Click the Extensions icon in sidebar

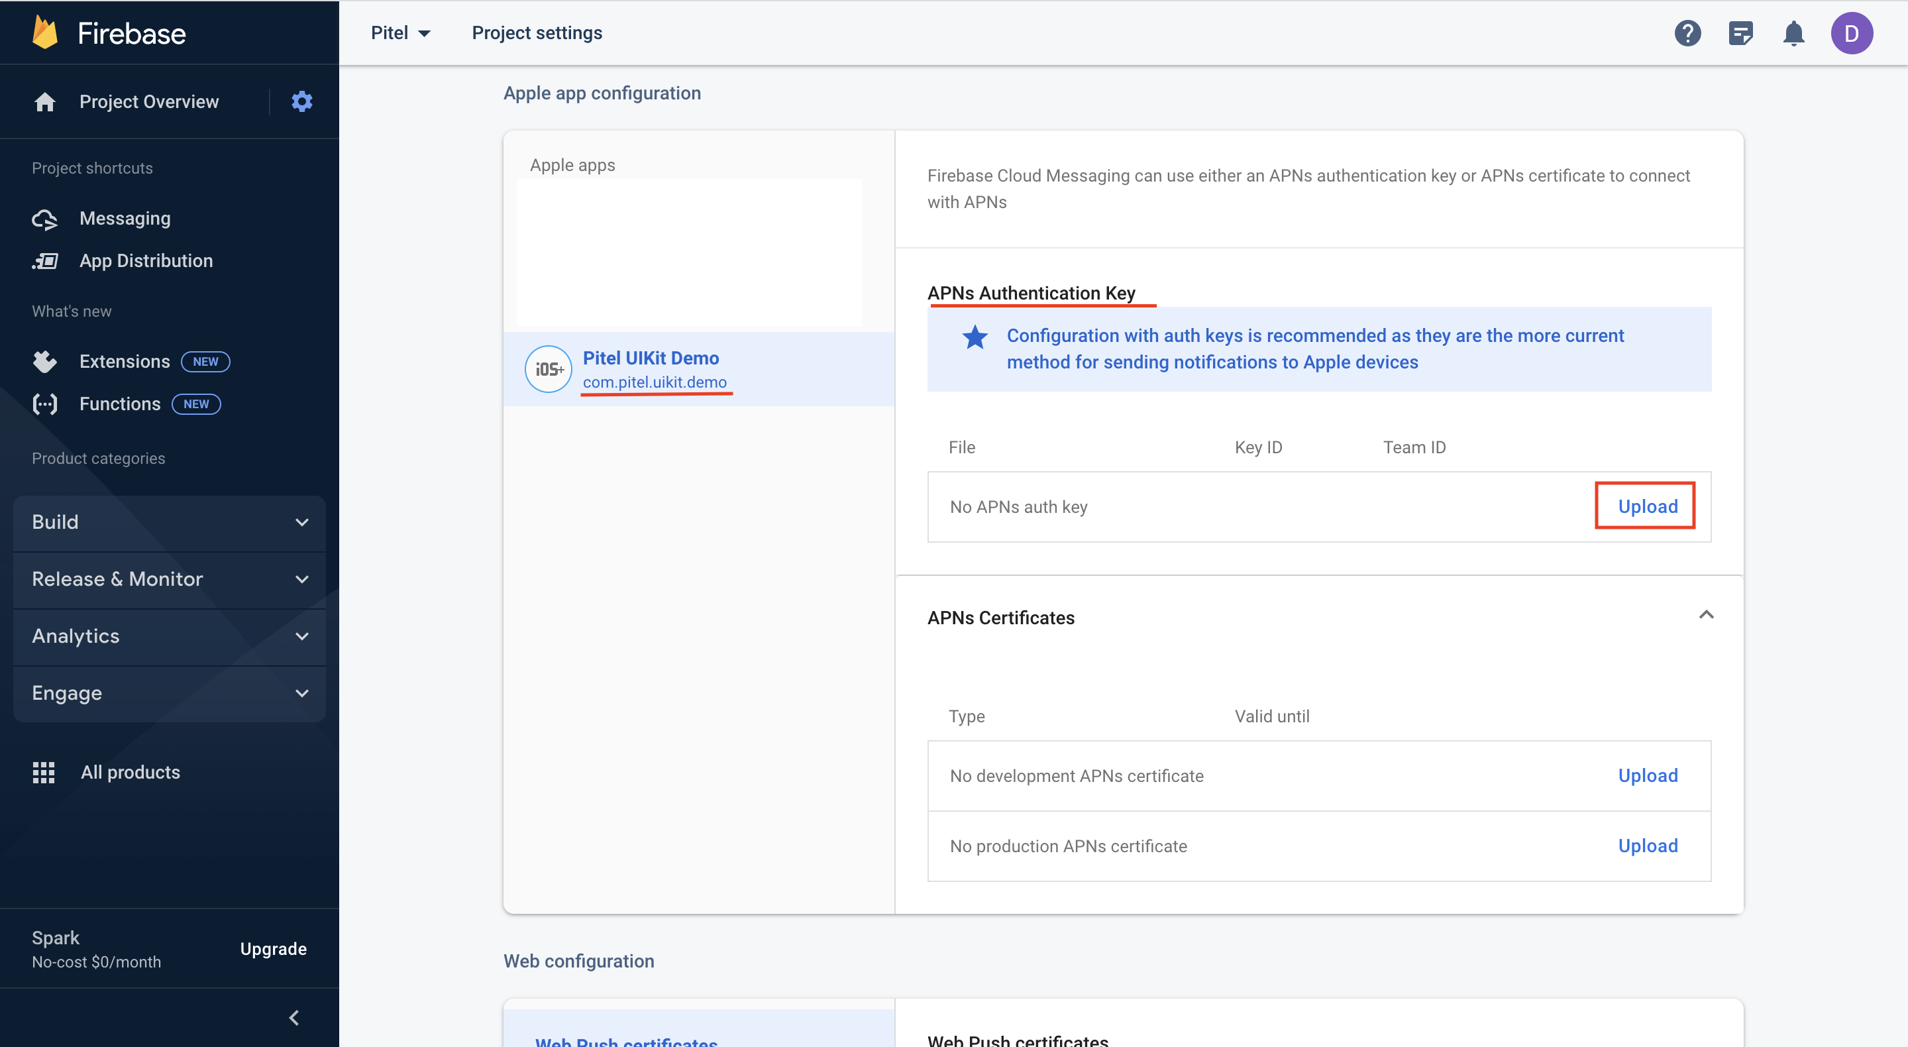pos(45,360)
